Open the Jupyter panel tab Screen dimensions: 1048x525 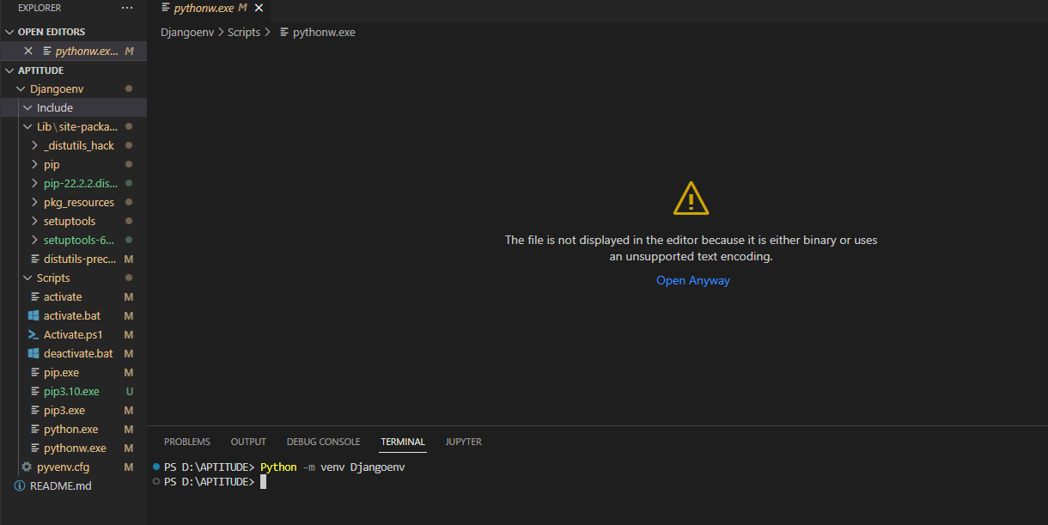463,442
